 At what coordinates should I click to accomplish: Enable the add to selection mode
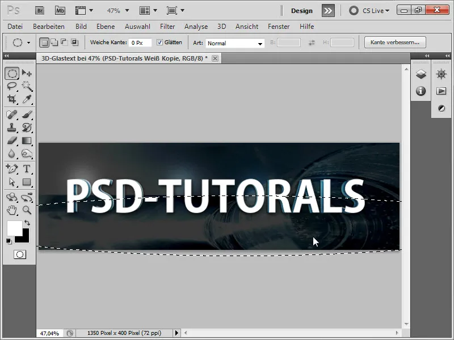(x=53, y=42)
